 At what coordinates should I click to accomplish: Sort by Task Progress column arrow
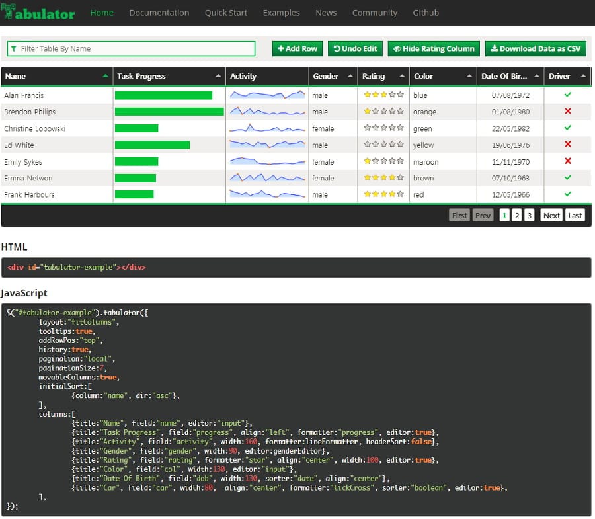tap(218, 77)
